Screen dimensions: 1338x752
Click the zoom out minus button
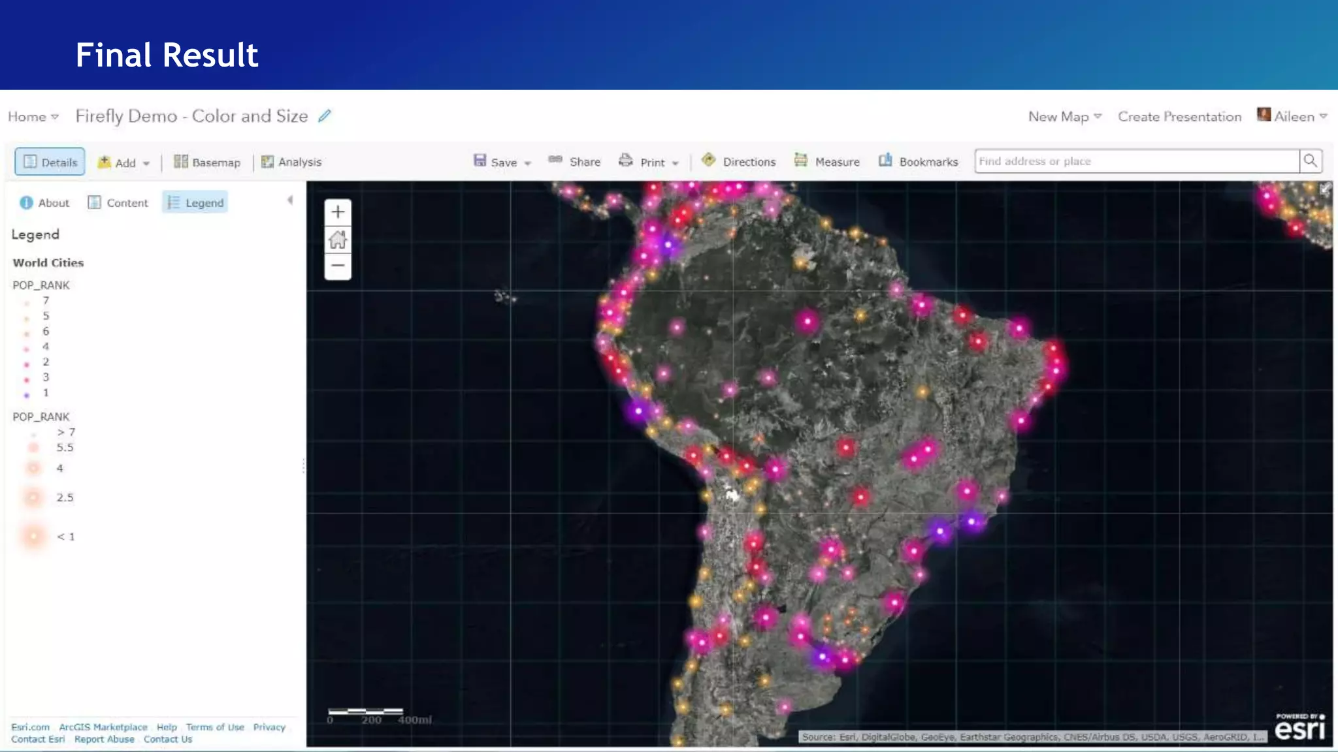tap(338, 266)
